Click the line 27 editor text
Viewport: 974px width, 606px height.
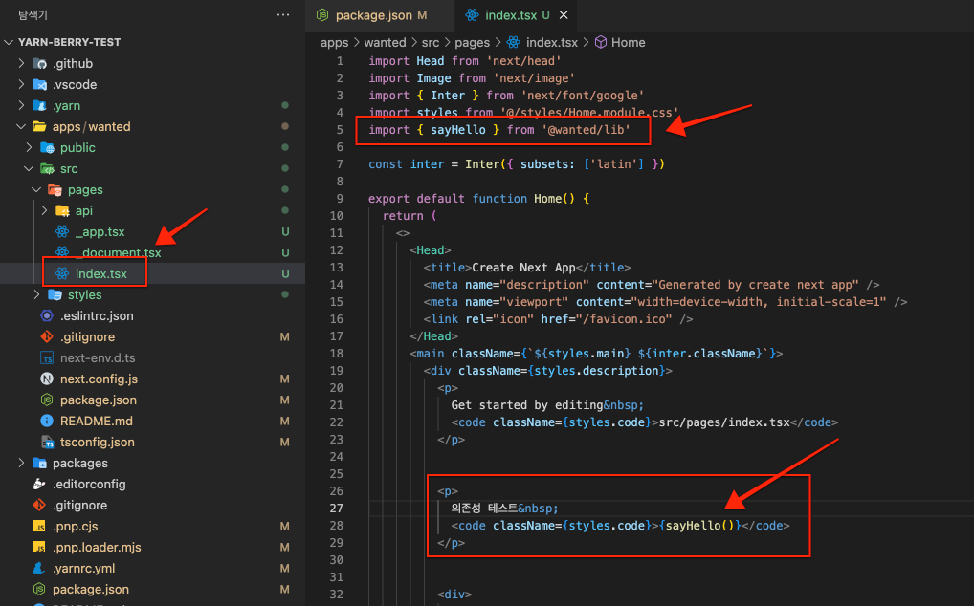point(504,508)
